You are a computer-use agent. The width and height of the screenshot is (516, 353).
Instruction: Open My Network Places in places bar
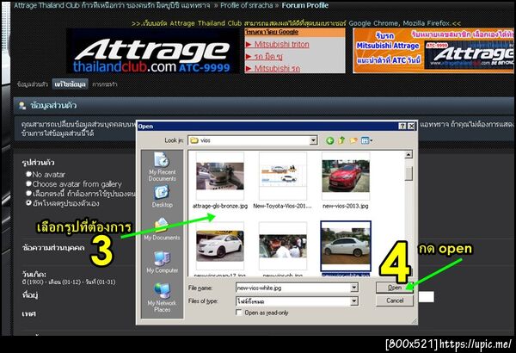click(x=162, y=298)
